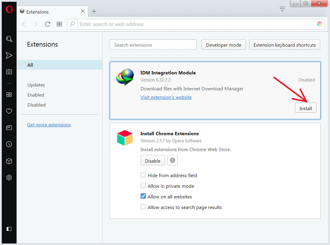Close the Extensions tab
330x245 pixels.
(x=83, y=11)
